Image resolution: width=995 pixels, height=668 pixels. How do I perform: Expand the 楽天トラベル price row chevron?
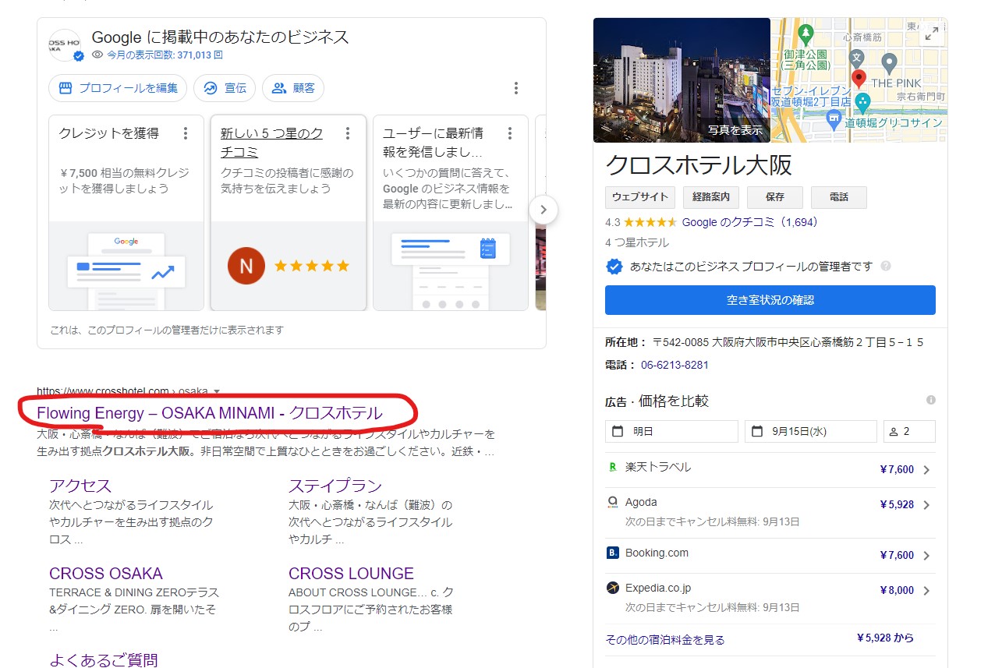tap(926, 470)
